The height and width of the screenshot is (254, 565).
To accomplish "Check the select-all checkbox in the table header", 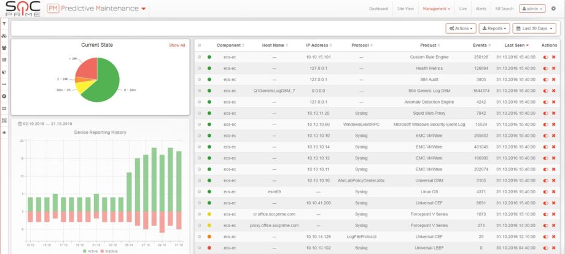I will [x=199, y=45].
